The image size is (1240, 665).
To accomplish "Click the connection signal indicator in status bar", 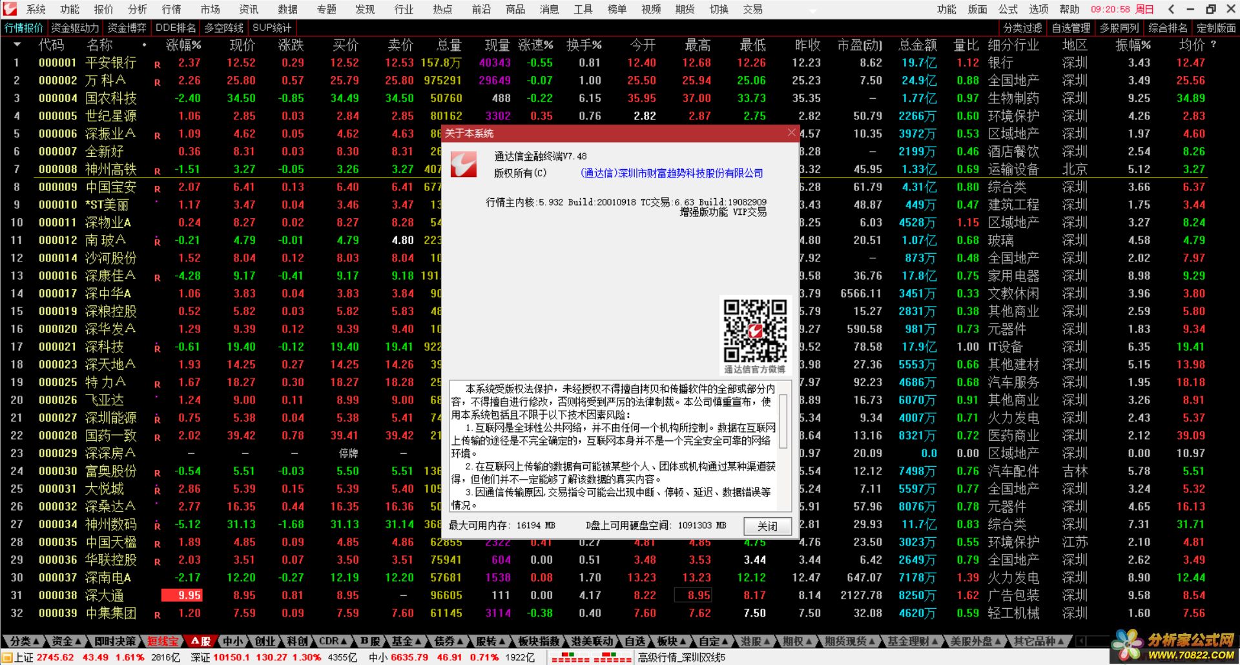I will pos(590,658).
